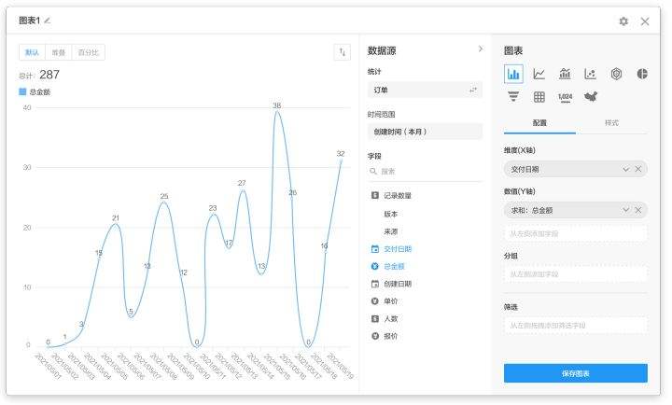672x405 pixels.
Task: Click the pencil icon beside 图表1
Action: (48, 21)
